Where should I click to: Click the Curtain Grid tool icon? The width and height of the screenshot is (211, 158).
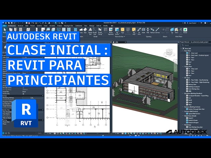[x=64, y=30]
